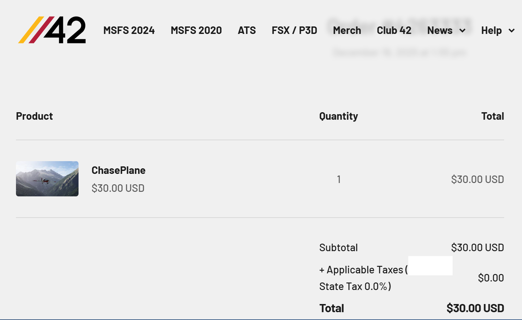522x320 pixels.
Task: Click the ChasePlane product name
Action: tap(118, 170)
